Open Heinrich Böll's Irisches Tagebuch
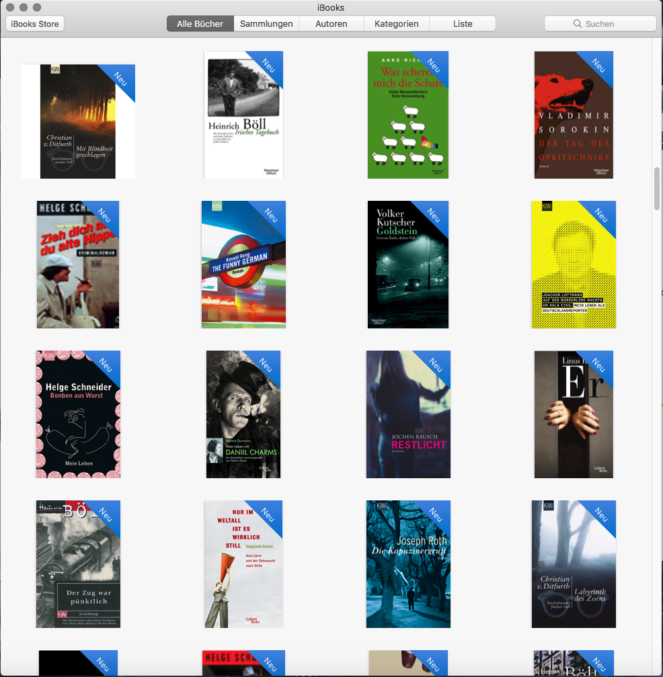663x677 pixels. click(243, 115)
